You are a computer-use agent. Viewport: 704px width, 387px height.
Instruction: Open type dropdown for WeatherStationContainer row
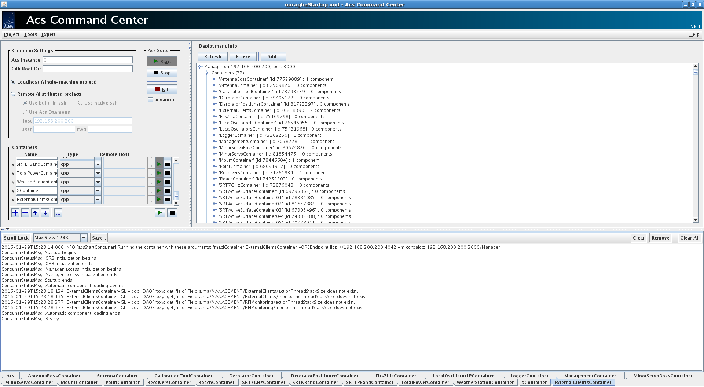(x=98, y=182)
